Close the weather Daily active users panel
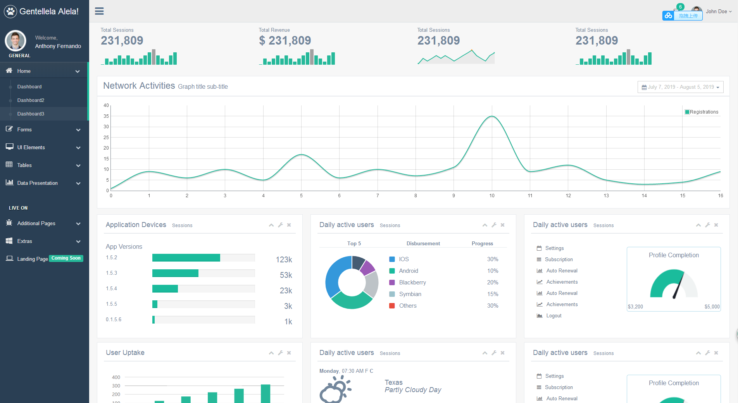The width and height of the screenshot is (738, 403). (503, 353)
